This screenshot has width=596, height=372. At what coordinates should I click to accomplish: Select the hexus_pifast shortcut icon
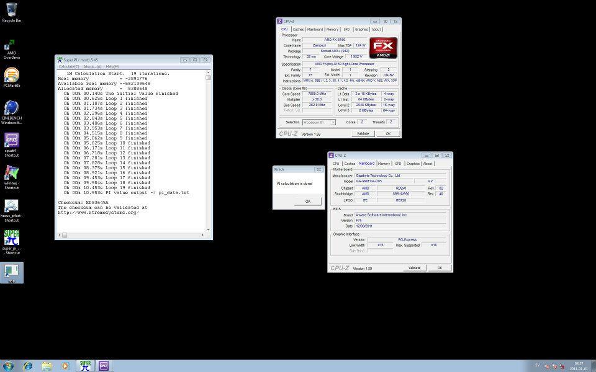pos(11,210)
